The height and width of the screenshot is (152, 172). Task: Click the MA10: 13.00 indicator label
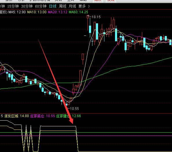tap(37, 12)
